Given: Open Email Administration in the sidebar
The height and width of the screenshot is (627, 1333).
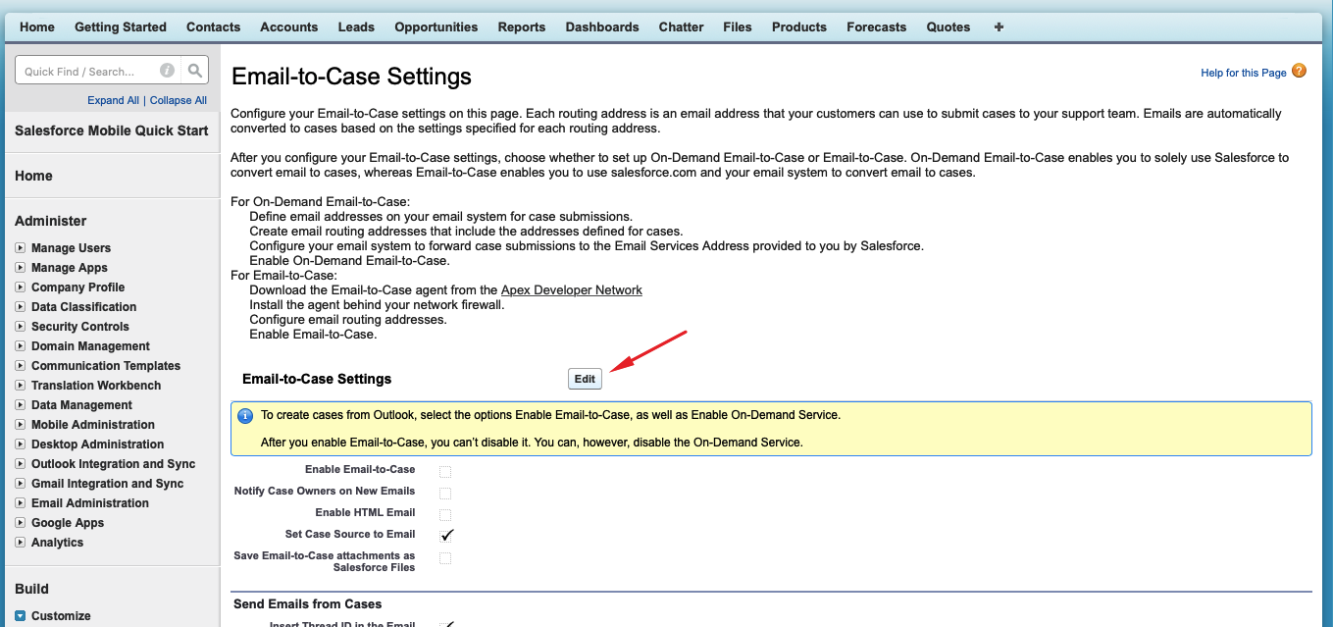Looking at the screenshot, I should coord(90,503).
